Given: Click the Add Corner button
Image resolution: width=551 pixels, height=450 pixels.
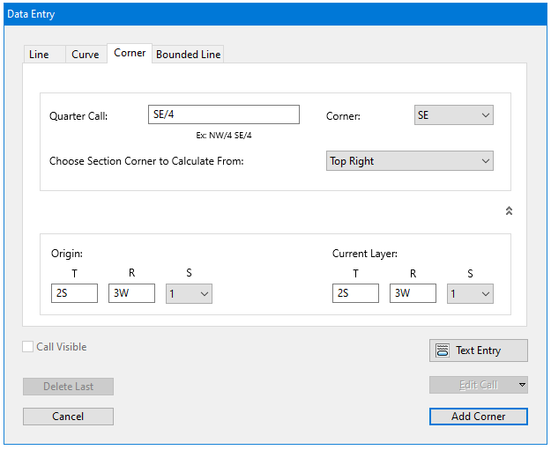Looking at the screenshot, I should click(x=478, y=417).
